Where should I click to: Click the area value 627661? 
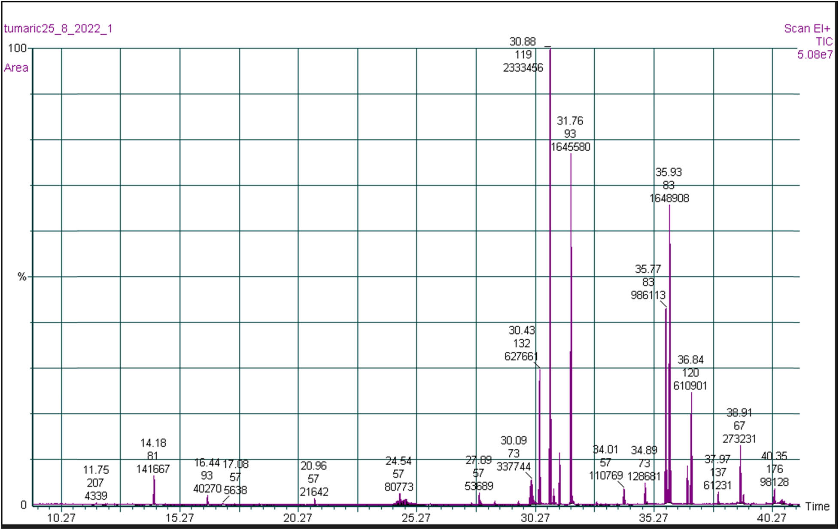tap(521, 356)
